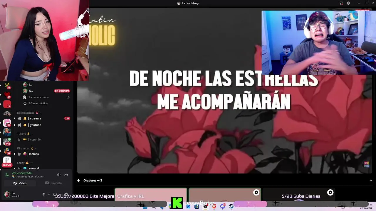Open Discord from the Windows taskbar
This screenshot has width=376, height=211.
(x=223, y=207)
